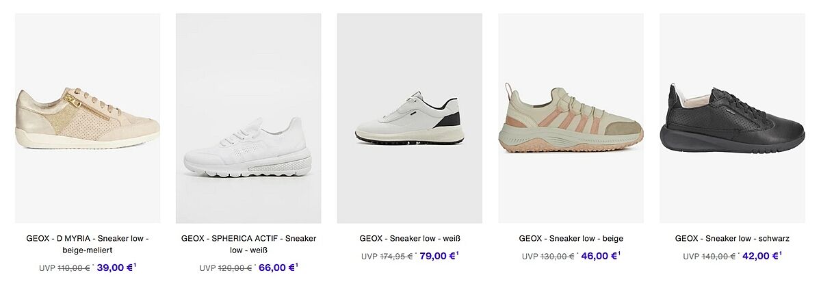
Task: Click the GEOX D MYRIA Sneaker low title
Action: point(88,244)
